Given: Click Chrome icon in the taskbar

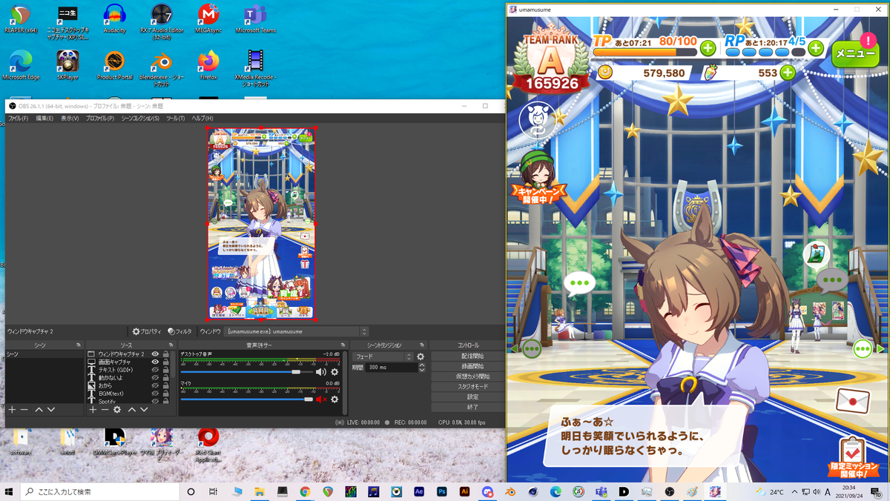Looking at the screenshot, I should click(305, 491).
